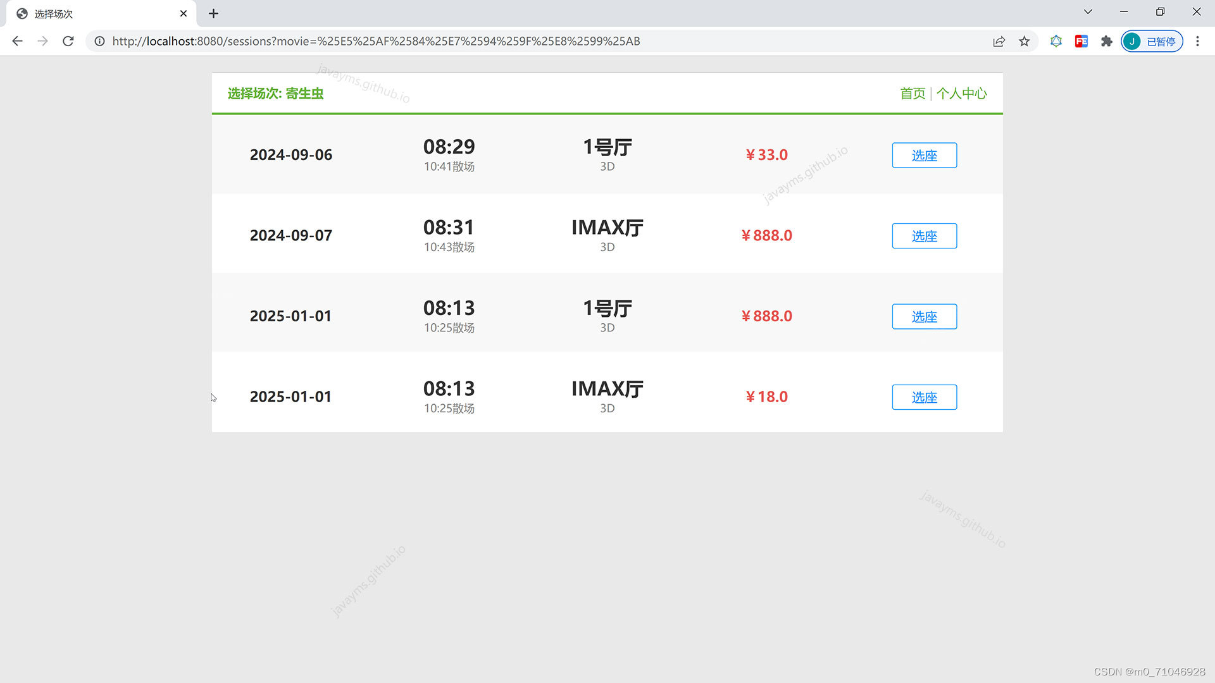
Task: Click the browser back arrow icon
Action: pyautogui.click(x=17, y=41)
